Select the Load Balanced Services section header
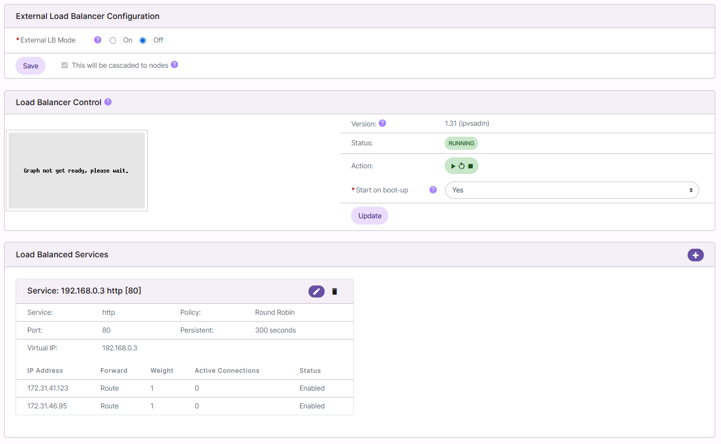 [x=62, y=254]
